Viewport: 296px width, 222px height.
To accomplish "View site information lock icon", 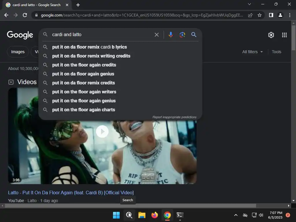I will pyautogui.click(x=36, y=15).
